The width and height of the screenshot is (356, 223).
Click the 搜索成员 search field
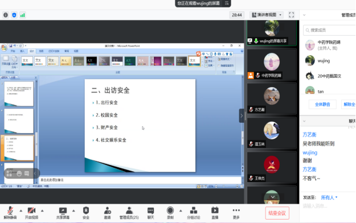tap(329, 30)
